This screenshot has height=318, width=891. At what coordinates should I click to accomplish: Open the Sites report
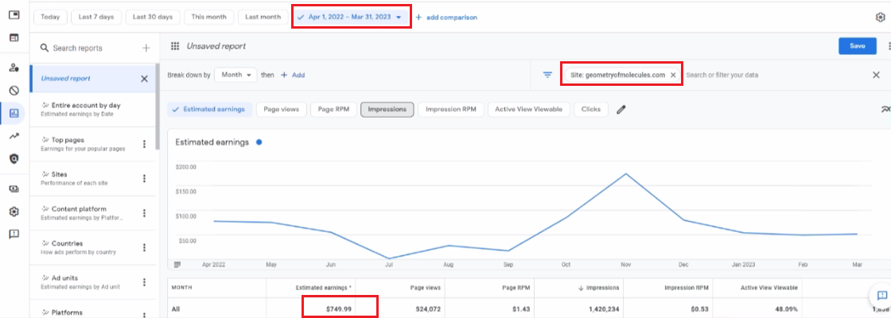click(85, 178)
